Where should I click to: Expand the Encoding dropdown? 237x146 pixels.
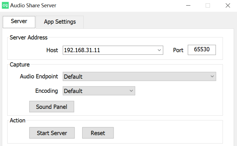99,91
